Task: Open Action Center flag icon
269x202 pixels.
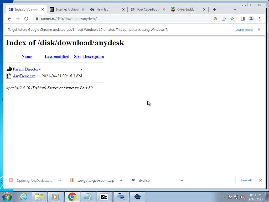Action: pyautogui.click(x=230, y=197)
